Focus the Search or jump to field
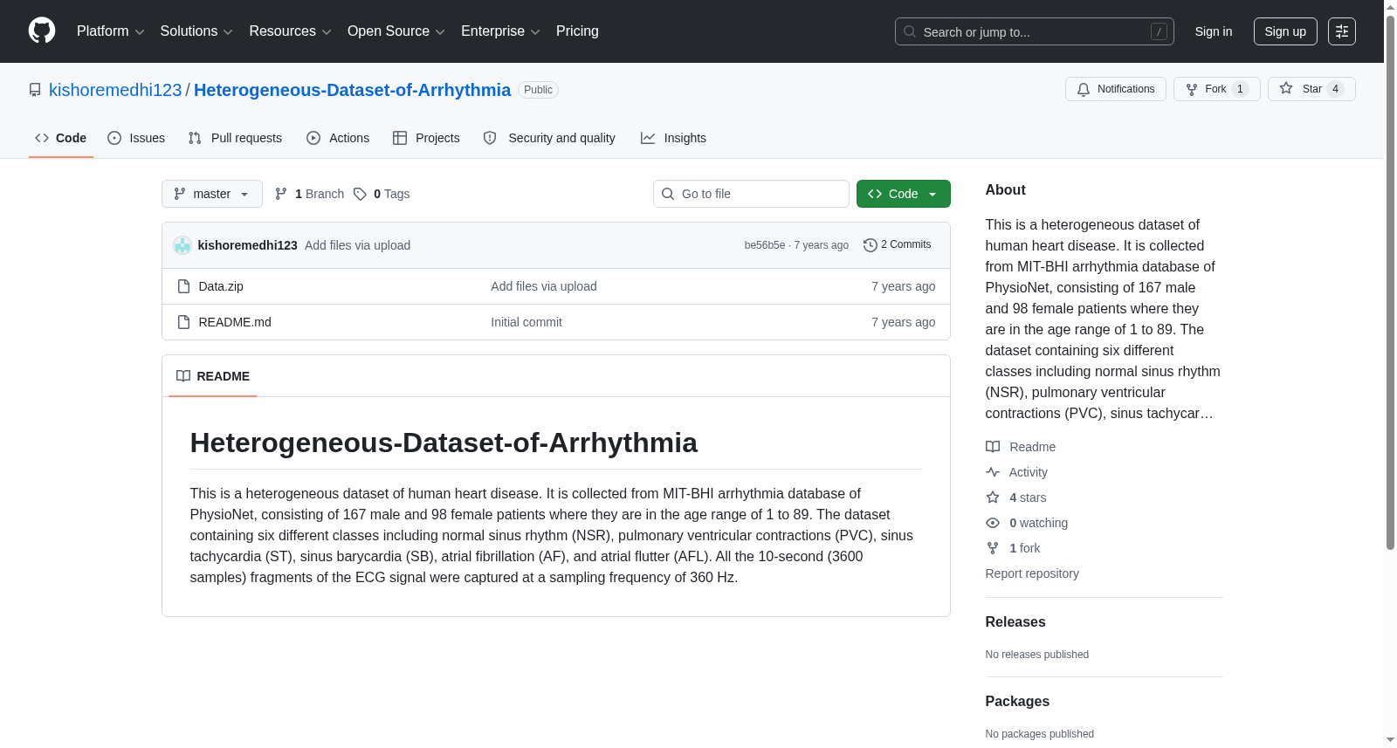 1034,31
